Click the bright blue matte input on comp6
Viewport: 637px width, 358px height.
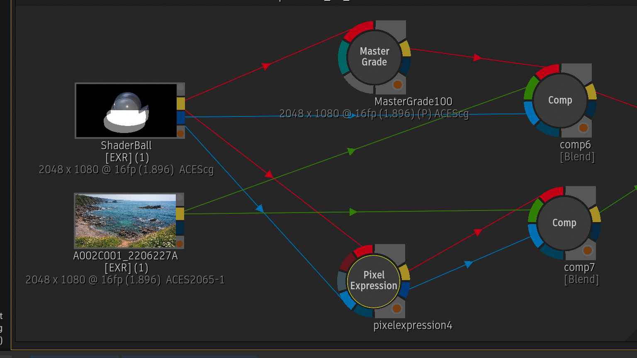coord(531,112)
